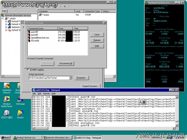Click the Start button

point(6,138)
